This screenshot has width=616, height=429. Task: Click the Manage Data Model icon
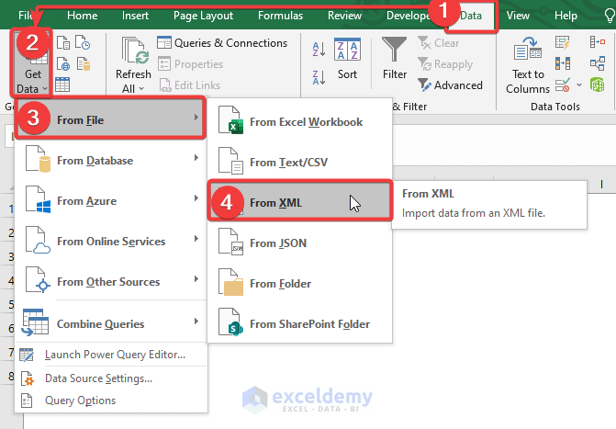click(x=597, y=85)
